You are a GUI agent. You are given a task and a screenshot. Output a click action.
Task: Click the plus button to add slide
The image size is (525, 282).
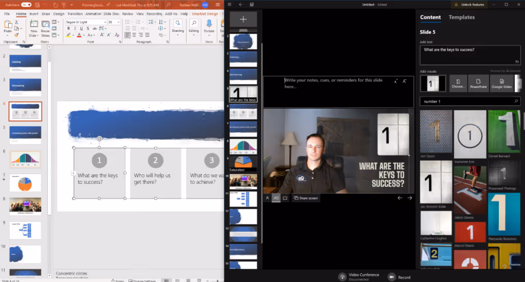tap(244, 19)
